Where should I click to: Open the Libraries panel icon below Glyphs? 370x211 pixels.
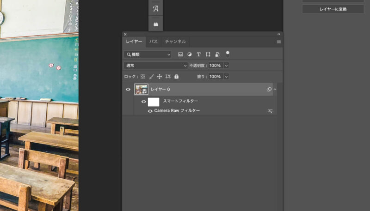155,24
